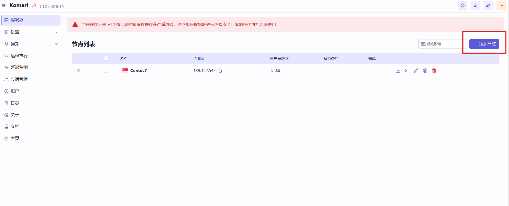The image size is (509, 206).
Task: Open the theme color droplet picker
Action: (x=475, y=6)
